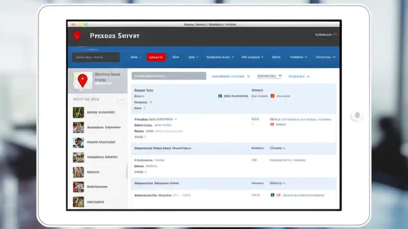Open the highlighted red navigation button
Image resolution: width=408 pixels, height=229 pixels.
(156, 57)
